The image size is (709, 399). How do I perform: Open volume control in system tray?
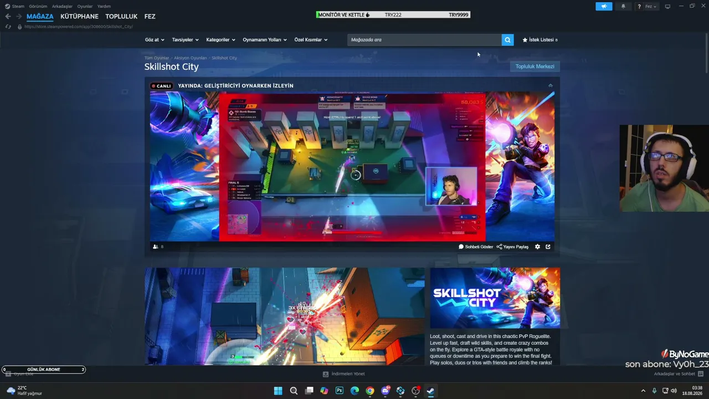click(x=674, y=391)
